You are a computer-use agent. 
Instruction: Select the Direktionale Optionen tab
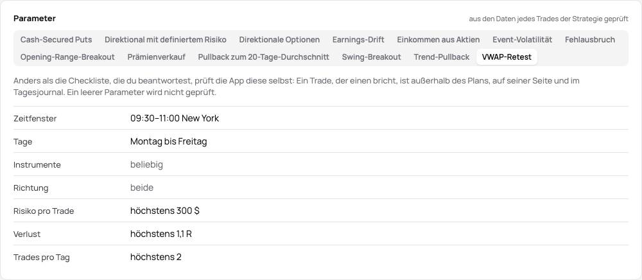[x=279, y=40]
